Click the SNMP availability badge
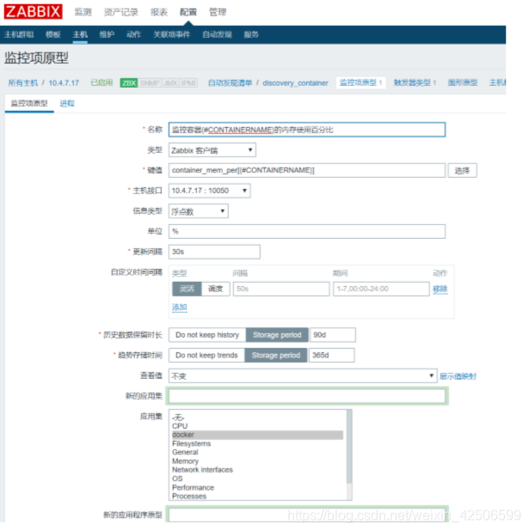 point(150,83)
